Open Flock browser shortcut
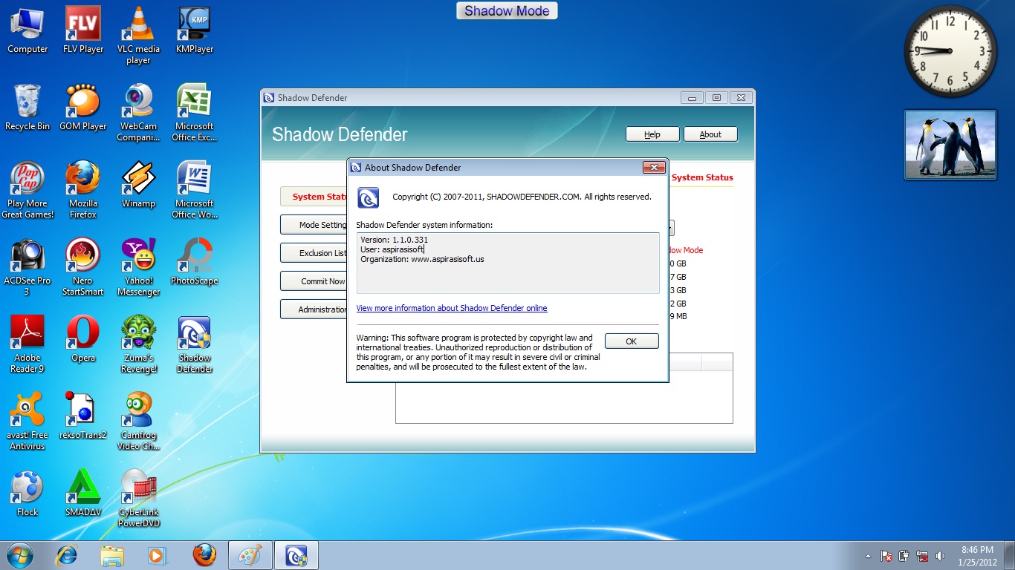This screenshot has height=570, width=1015. pos(27,494)
